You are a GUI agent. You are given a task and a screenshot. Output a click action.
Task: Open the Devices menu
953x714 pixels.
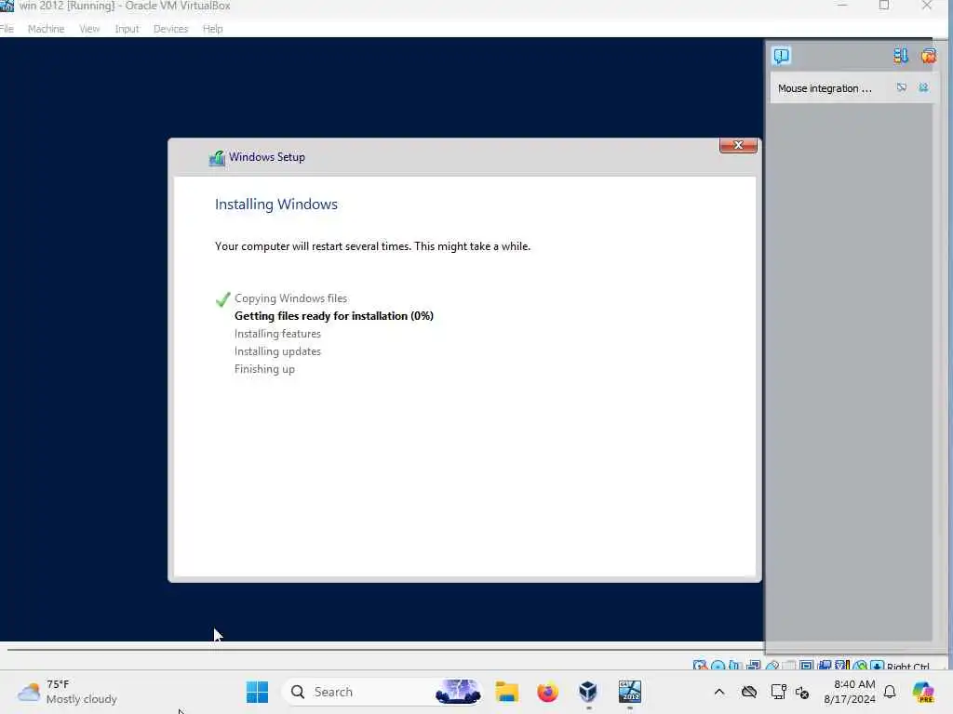pyautogui.click(x=171, y=29)
